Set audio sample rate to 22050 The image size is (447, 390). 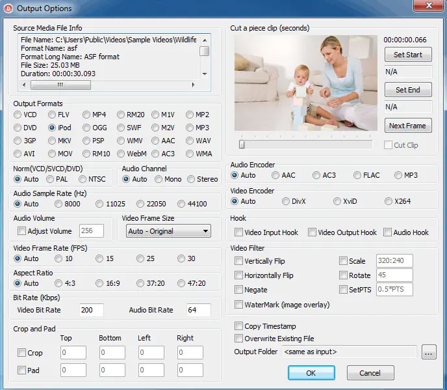[140, 204]
